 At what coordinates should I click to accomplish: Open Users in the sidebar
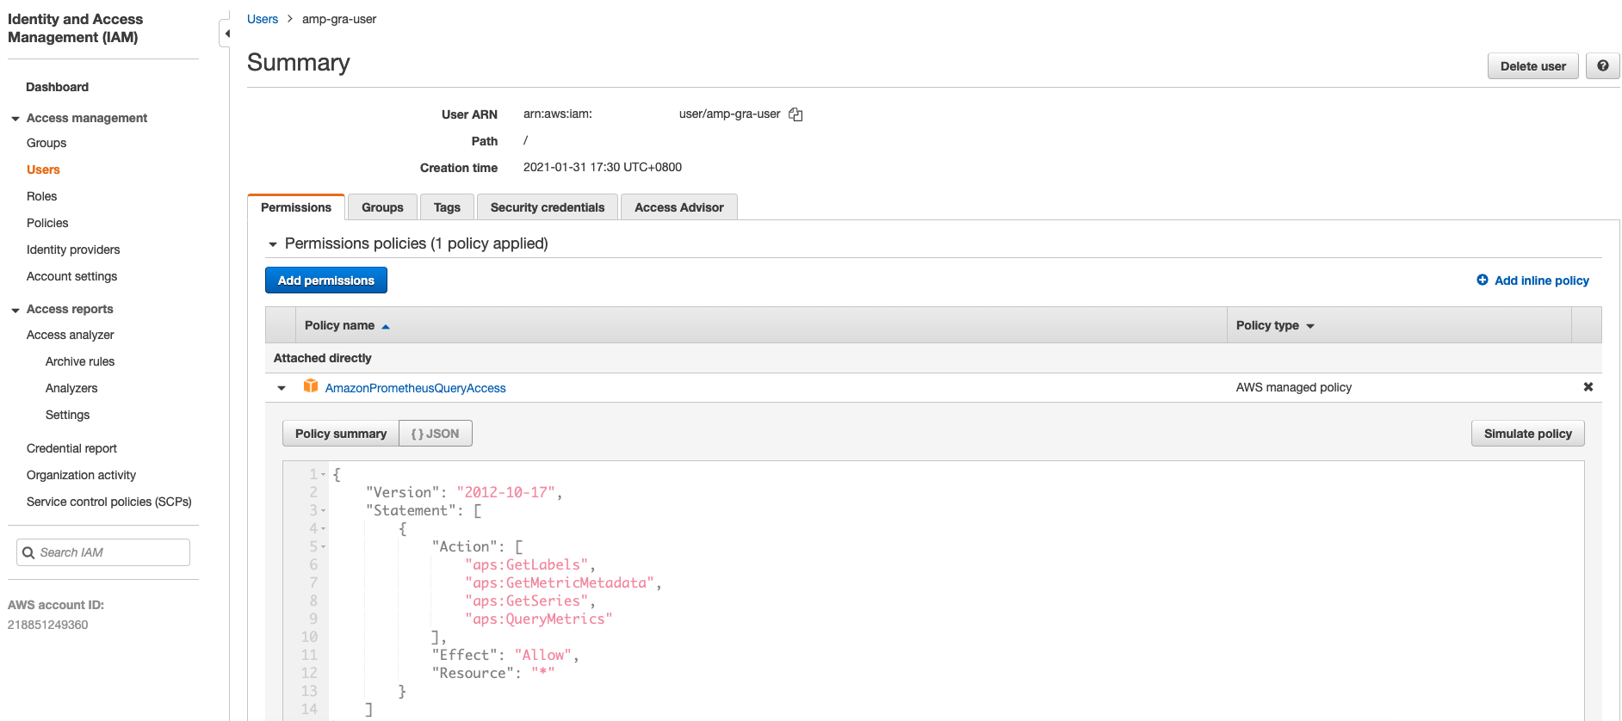point(43,169)
